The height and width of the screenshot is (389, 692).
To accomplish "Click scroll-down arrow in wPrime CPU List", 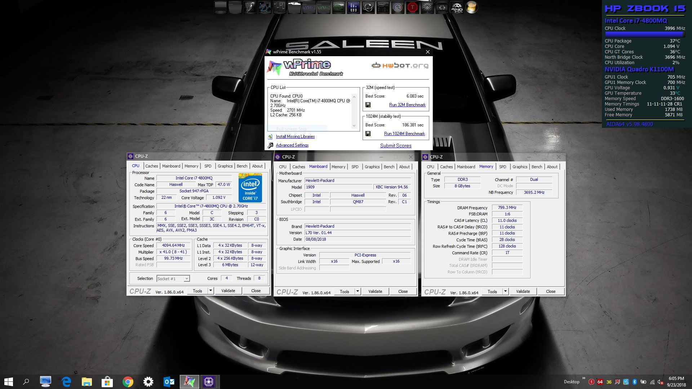I will 354,126.
